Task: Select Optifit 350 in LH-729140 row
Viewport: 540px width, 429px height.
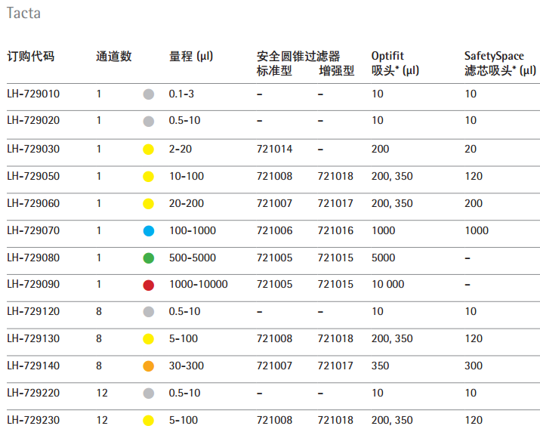Action: click(x=380, y=366)
